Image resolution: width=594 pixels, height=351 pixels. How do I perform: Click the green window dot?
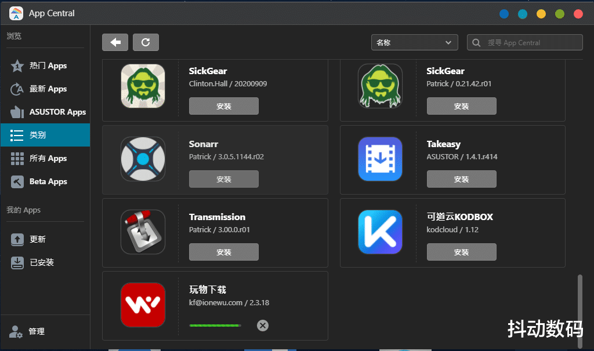[560, 14]
